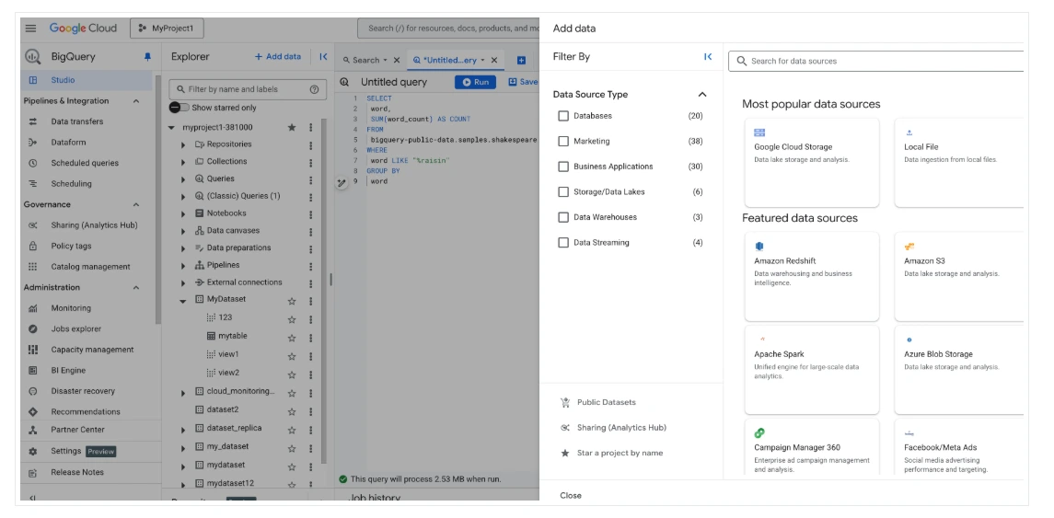The width and height of the screenshot is (1054, 518).
Task: Click the pin icon next to BigQuery
Action: (147, 57)
